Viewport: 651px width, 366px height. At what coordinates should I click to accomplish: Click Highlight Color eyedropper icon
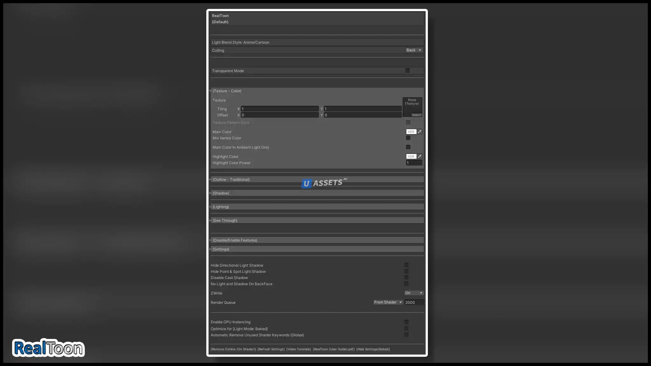420,156
